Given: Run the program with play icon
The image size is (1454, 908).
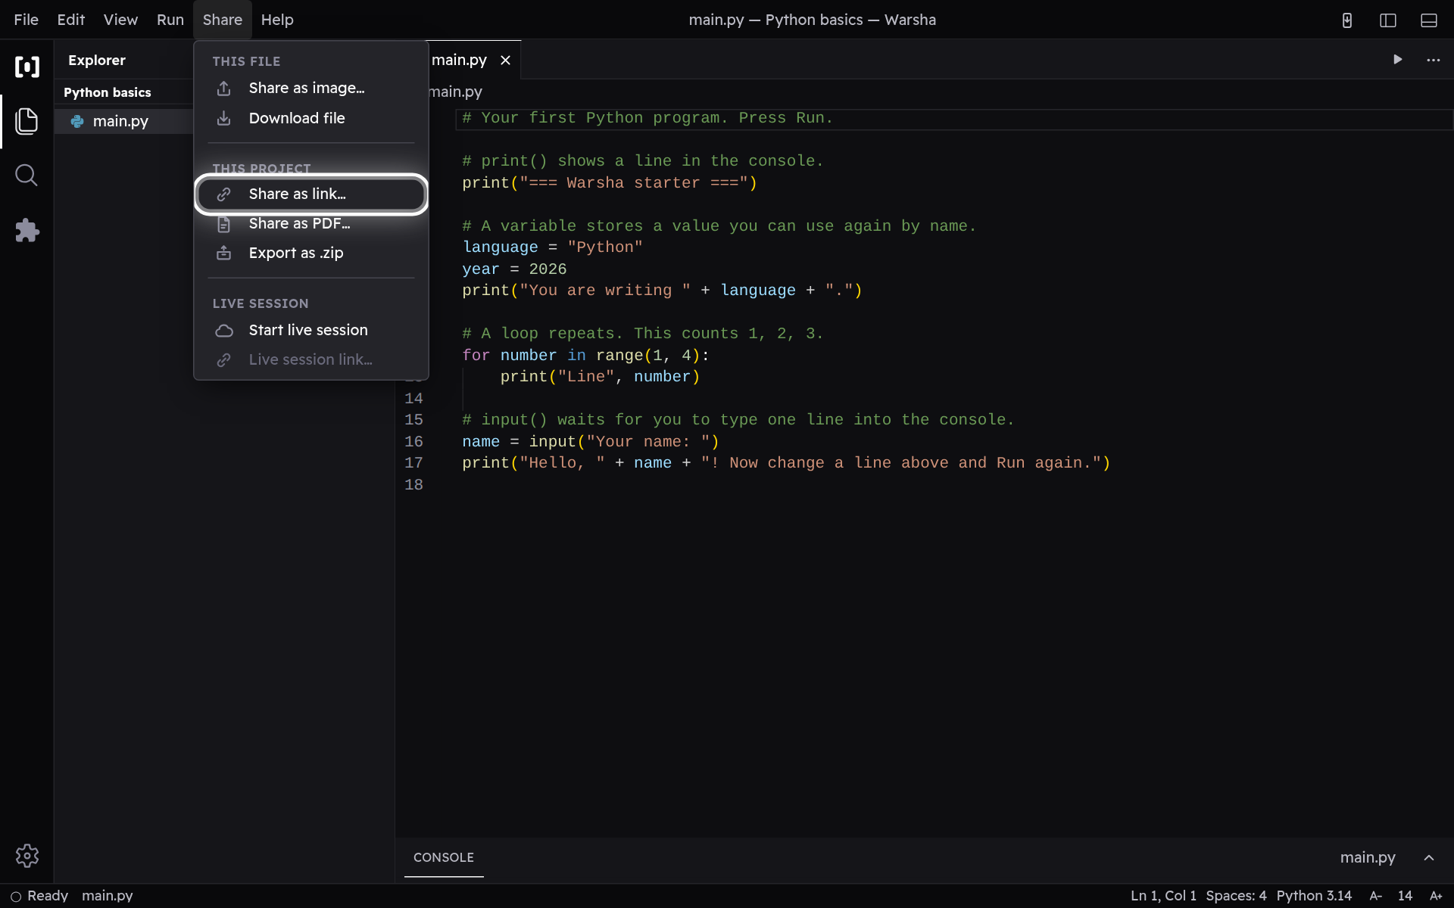Looking at the screenshot, I should pyautogui.click(x=1398, y=60).
